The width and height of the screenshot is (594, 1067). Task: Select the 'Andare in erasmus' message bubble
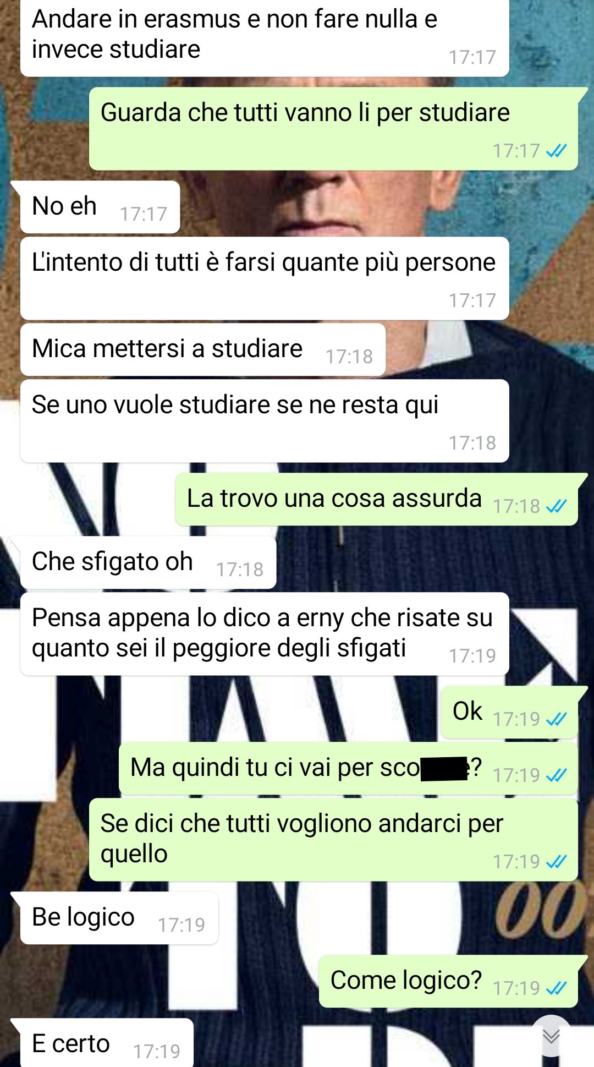click(x=265, y=37)
